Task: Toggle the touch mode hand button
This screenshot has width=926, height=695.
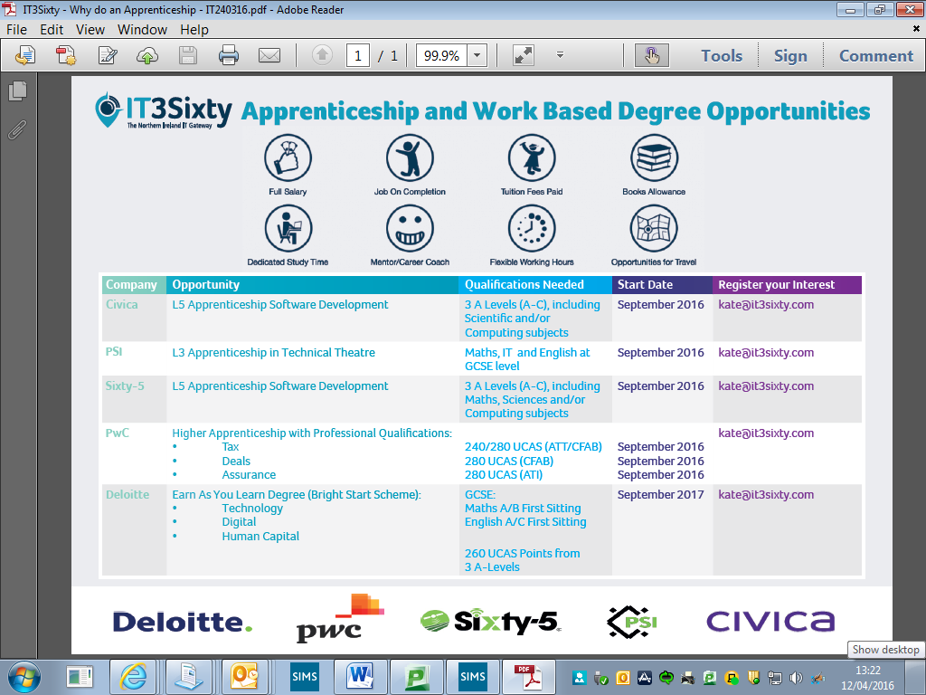Action: pos(651,56)
